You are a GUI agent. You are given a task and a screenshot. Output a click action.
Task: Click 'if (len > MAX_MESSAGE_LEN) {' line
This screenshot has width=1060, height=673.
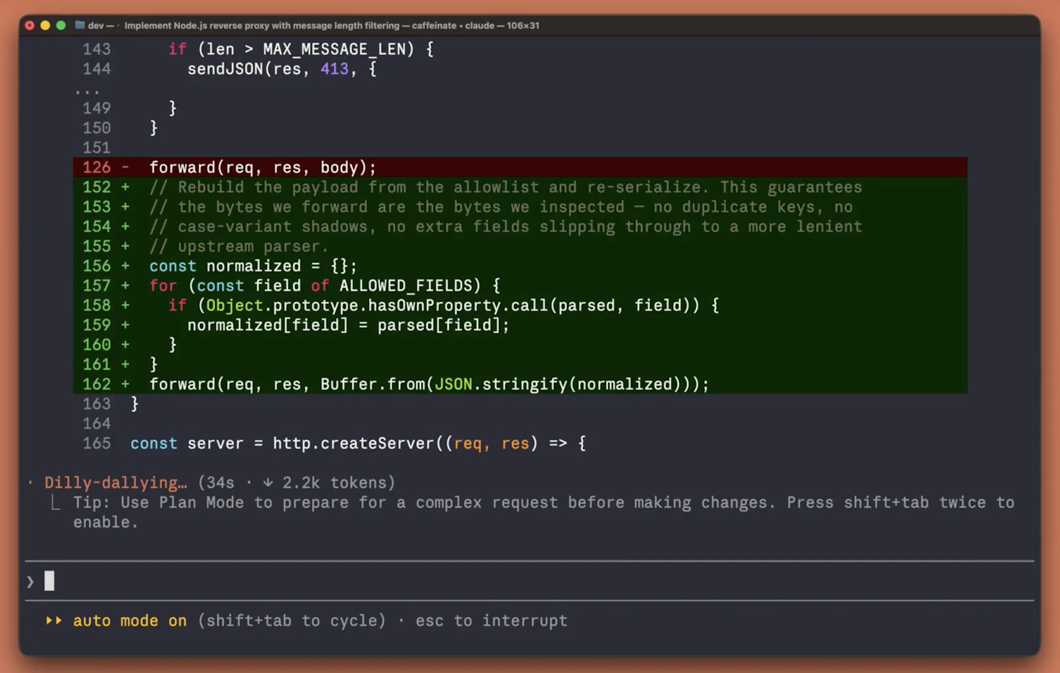(x=301, y=49)
